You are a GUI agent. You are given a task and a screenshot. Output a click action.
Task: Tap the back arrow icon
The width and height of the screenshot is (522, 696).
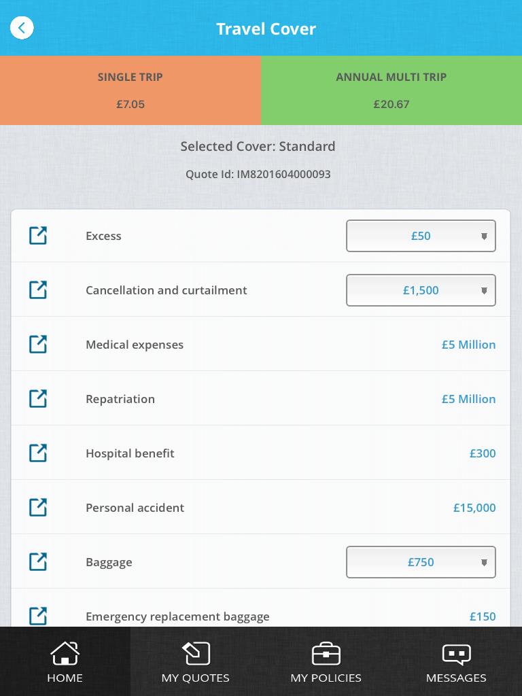pyautogui.click(x=22, y=28)
